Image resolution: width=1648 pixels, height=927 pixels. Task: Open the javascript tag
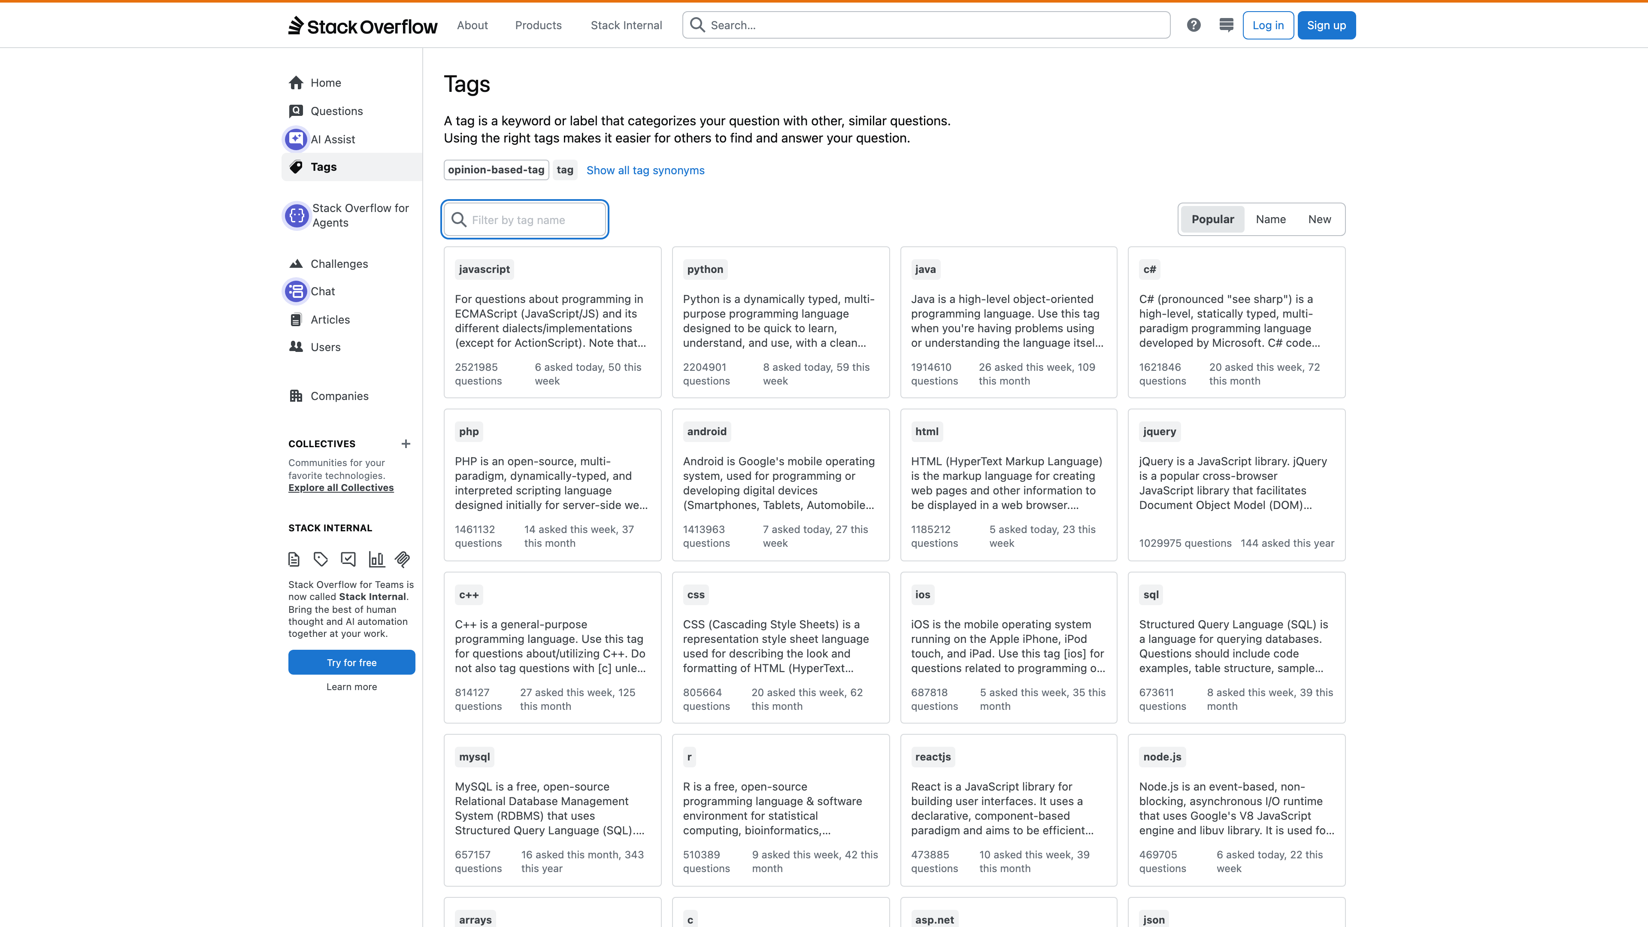[484, 270]
